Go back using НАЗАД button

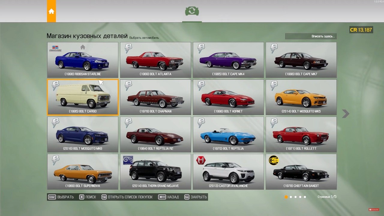(x=169, y=197)
